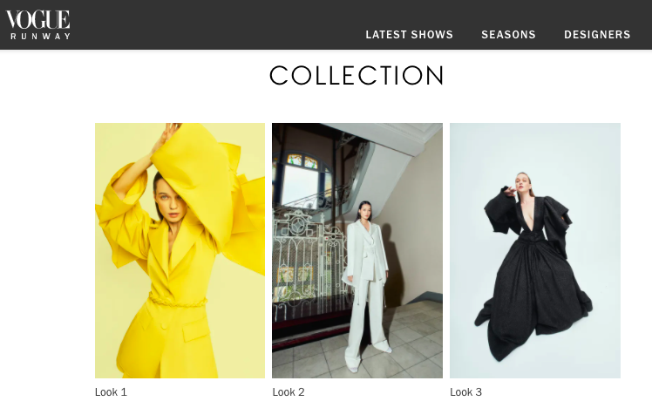Open the yellow suit Look 1 photo

[180, 250]
